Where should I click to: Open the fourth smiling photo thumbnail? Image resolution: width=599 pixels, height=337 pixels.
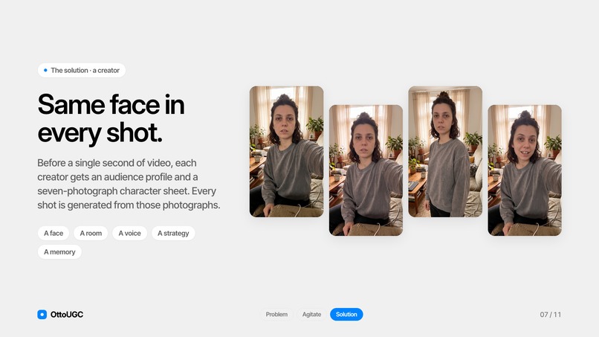525,170
